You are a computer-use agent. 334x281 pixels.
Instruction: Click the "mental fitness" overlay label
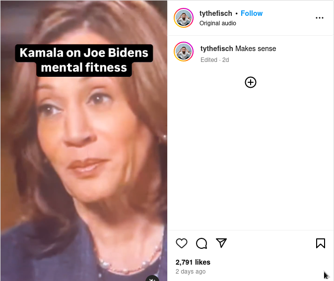point(84,67)
